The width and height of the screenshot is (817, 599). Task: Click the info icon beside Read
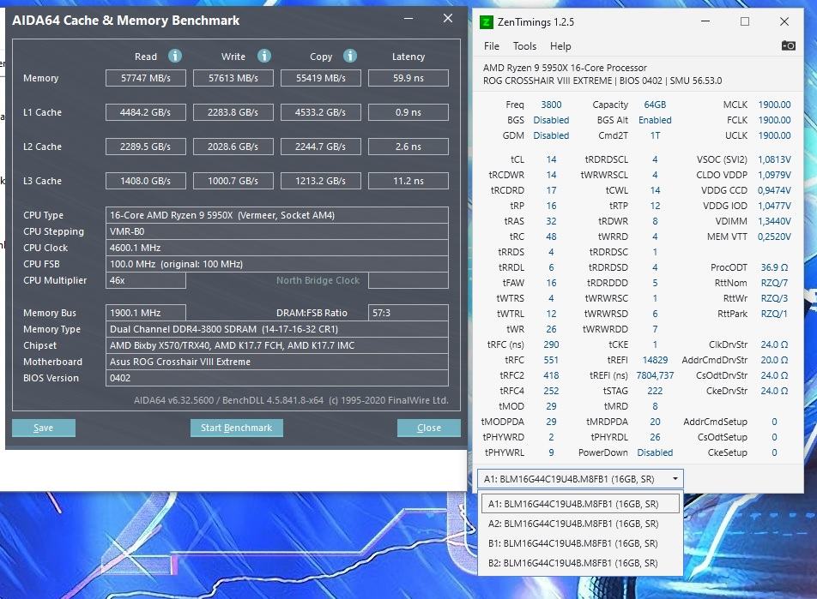pyautogui.click(x=175, y=56)
